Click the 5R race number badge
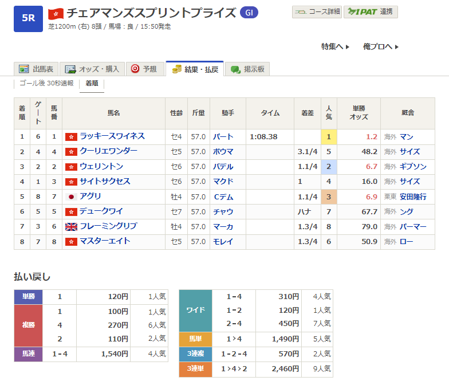 28,18
